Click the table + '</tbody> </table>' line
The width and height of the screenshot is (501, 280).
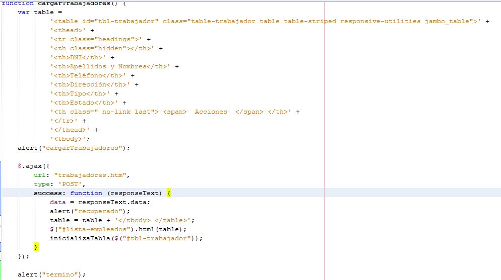122,221
